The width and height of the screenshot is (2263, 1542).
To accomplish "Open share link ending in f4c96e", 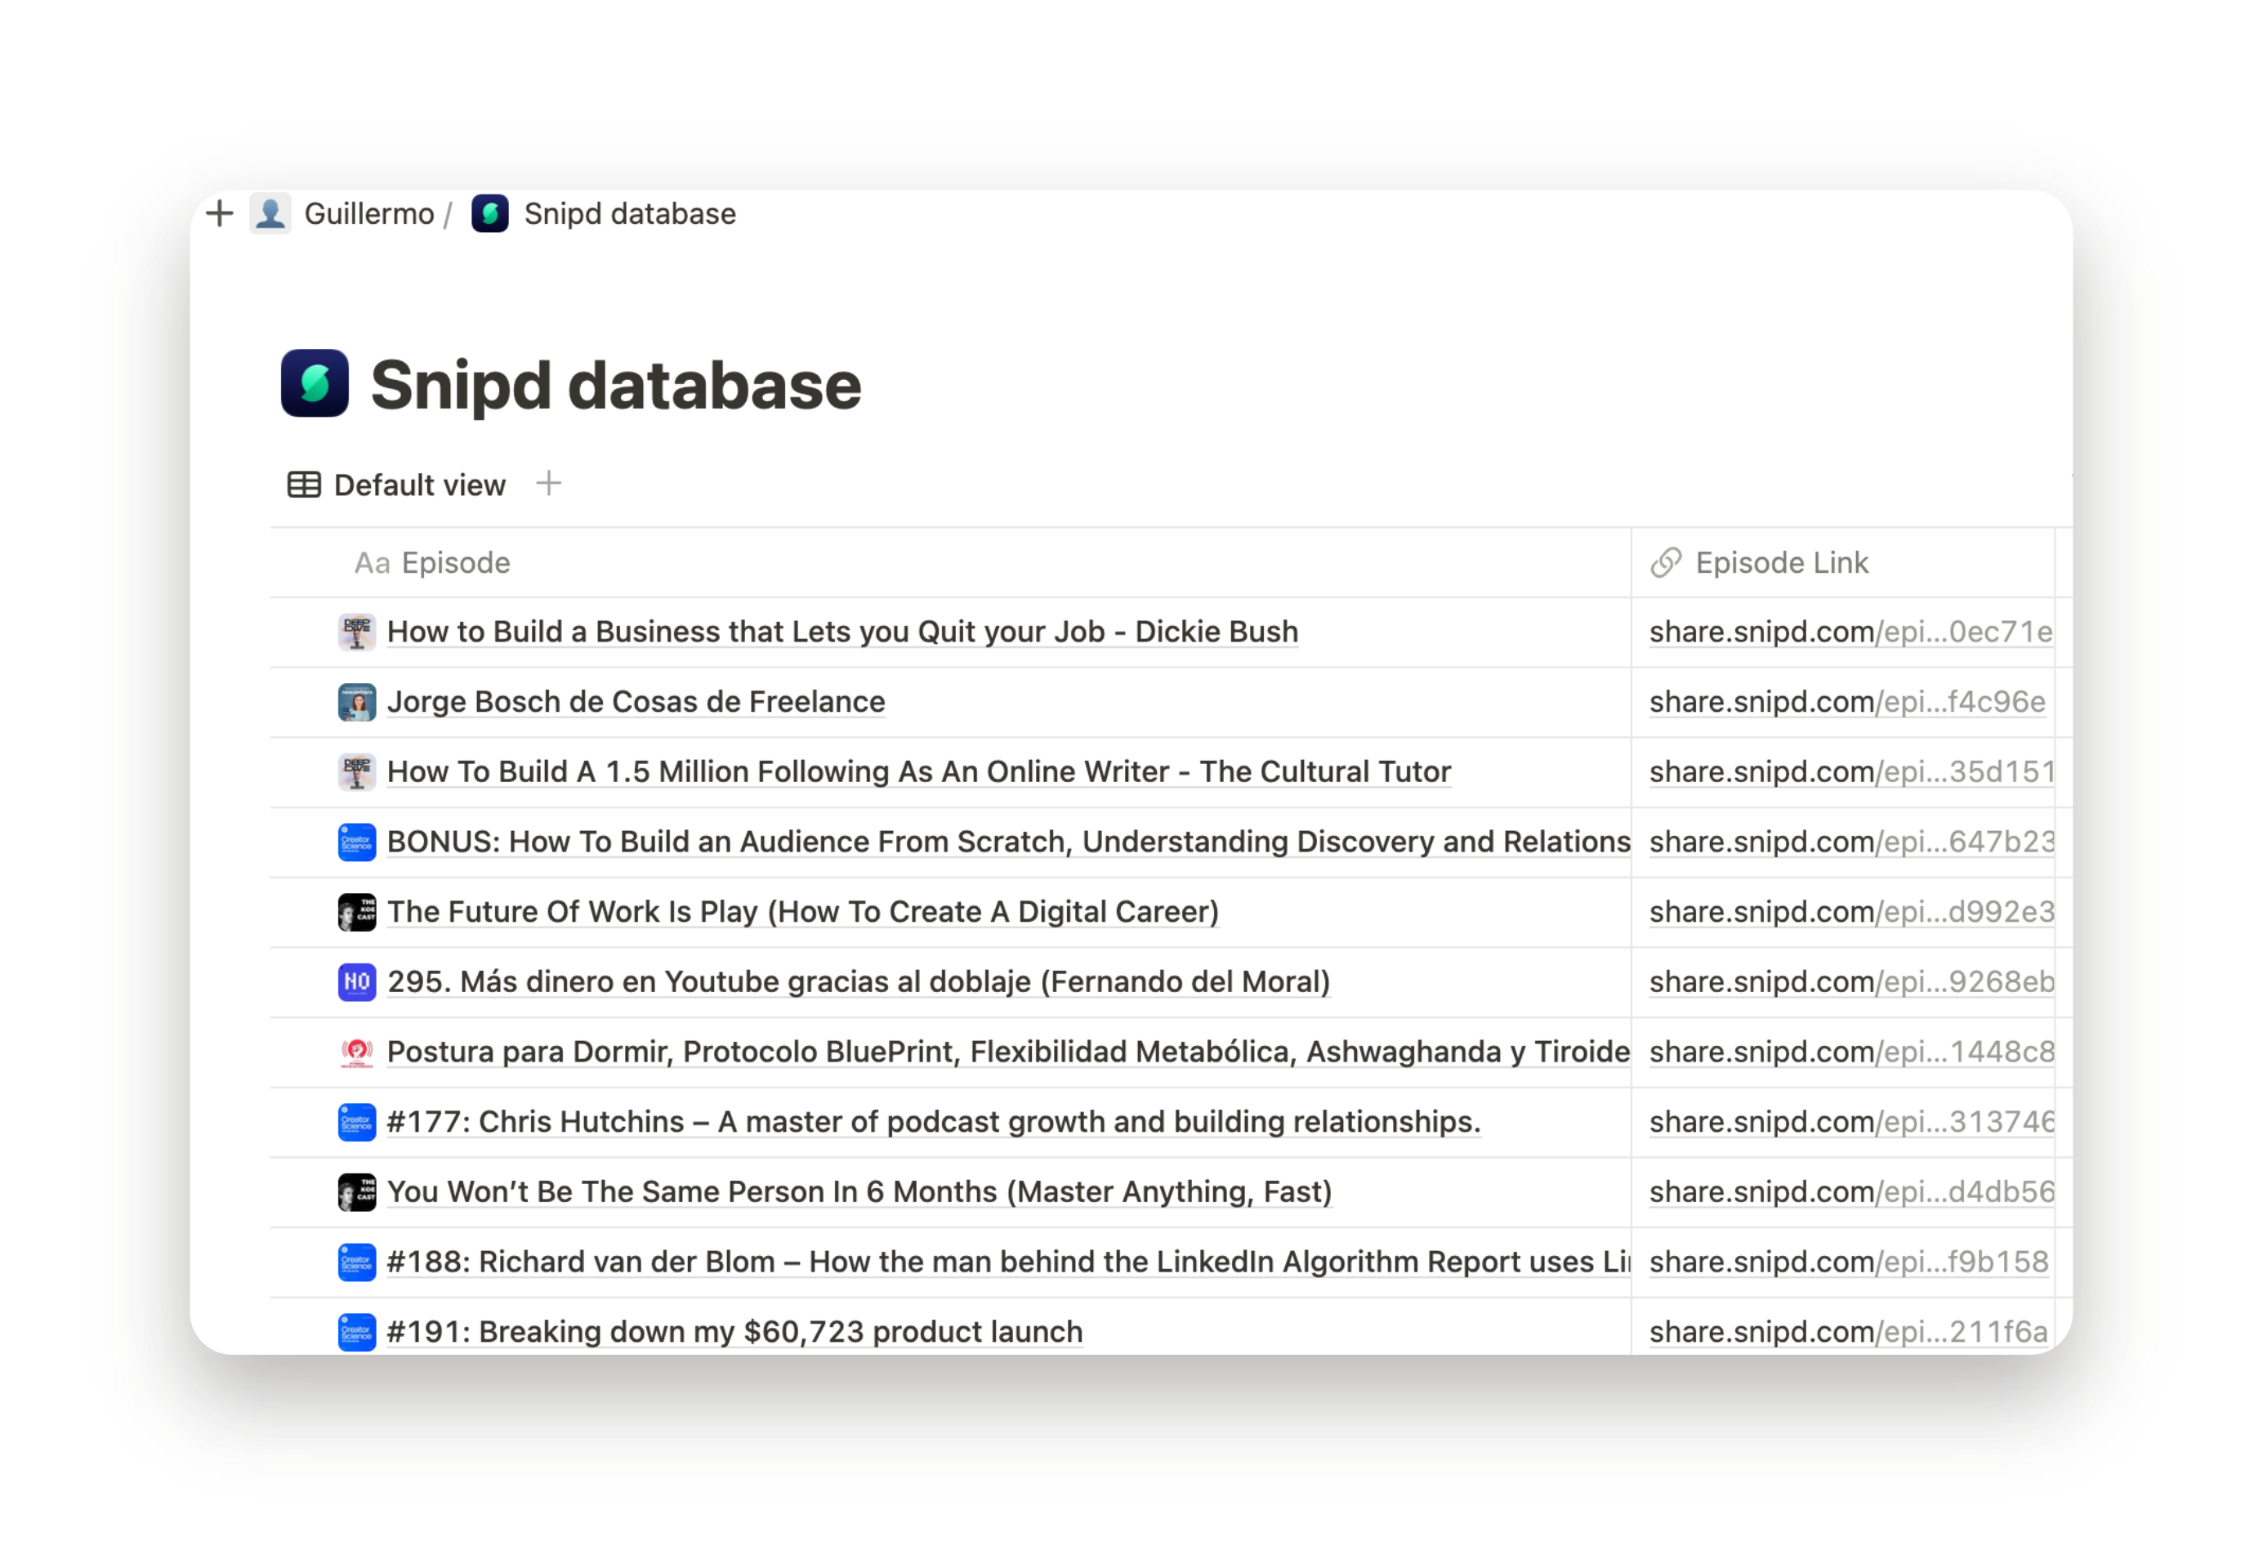I will (x=1846, y=702).
